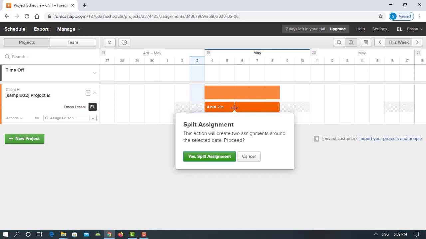The height and width of the screenshot is (239, 426).
Task: Launch Microsoft Edge from taskbar
Action: 52,234
